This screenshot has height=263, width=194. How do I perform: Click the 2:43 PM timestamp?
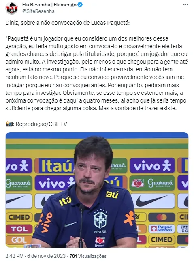point(14,256)
